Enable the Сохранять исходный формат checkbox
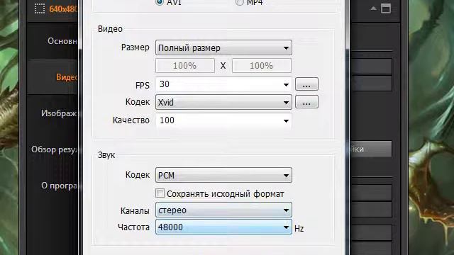This screenshot has height=255, width=454. click(160, 193)
